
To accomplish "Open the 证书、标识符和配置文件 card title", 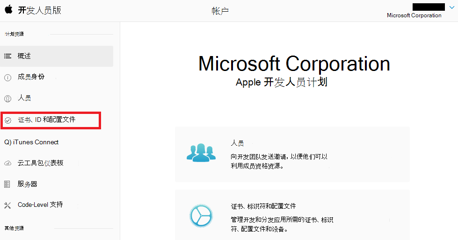I will [263, 206].
